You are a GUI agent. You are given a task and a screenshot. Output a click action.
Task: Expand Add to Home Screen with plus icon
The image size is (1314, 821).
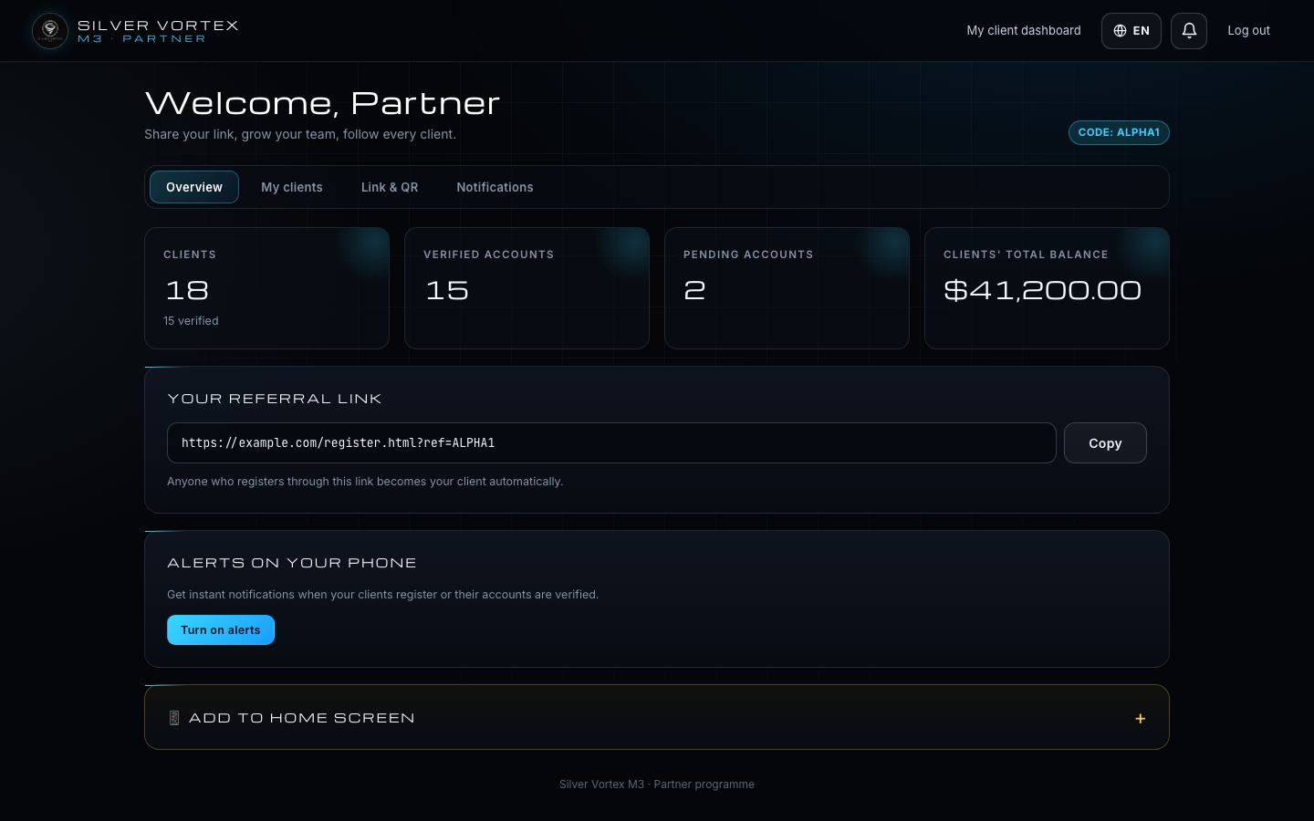pyautogui.click(x=1140, y=719)
